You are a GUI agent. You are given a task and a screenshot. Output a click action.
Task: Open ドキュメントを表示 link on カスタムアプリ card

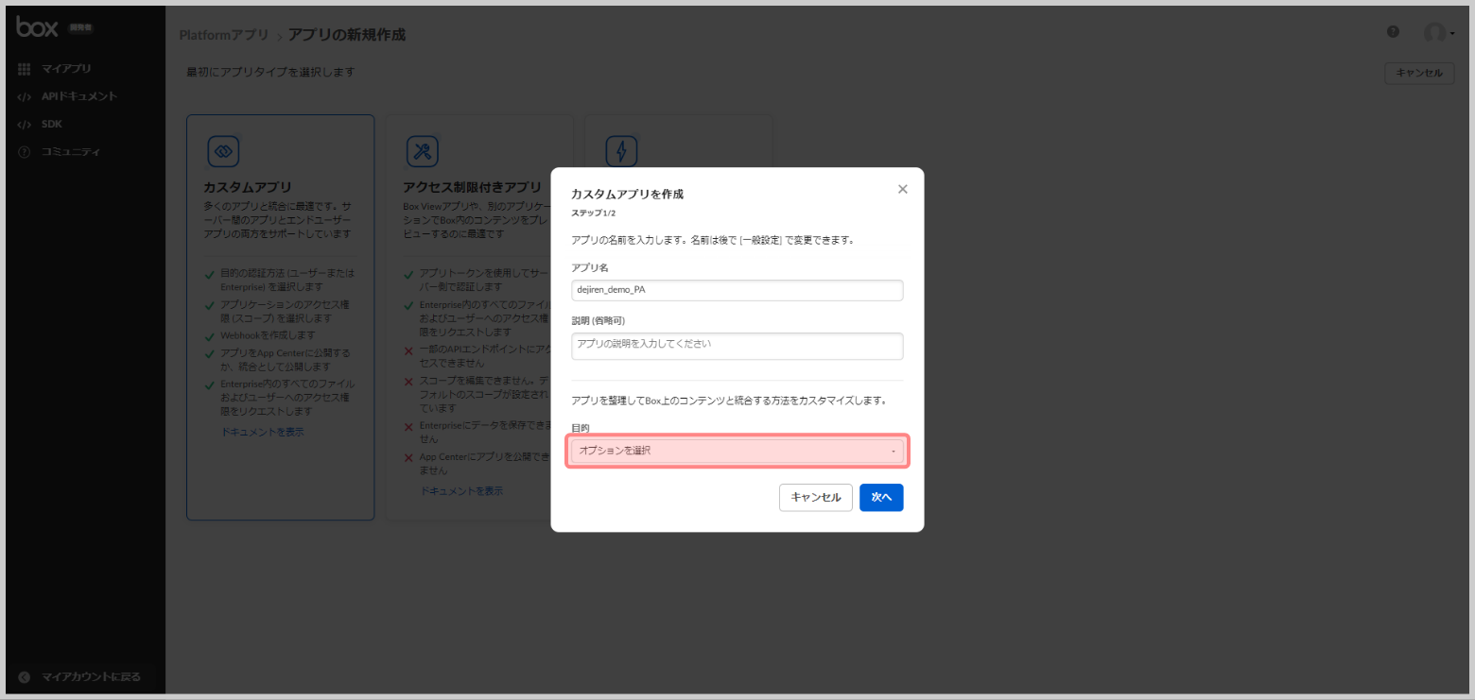coord(262,432)
